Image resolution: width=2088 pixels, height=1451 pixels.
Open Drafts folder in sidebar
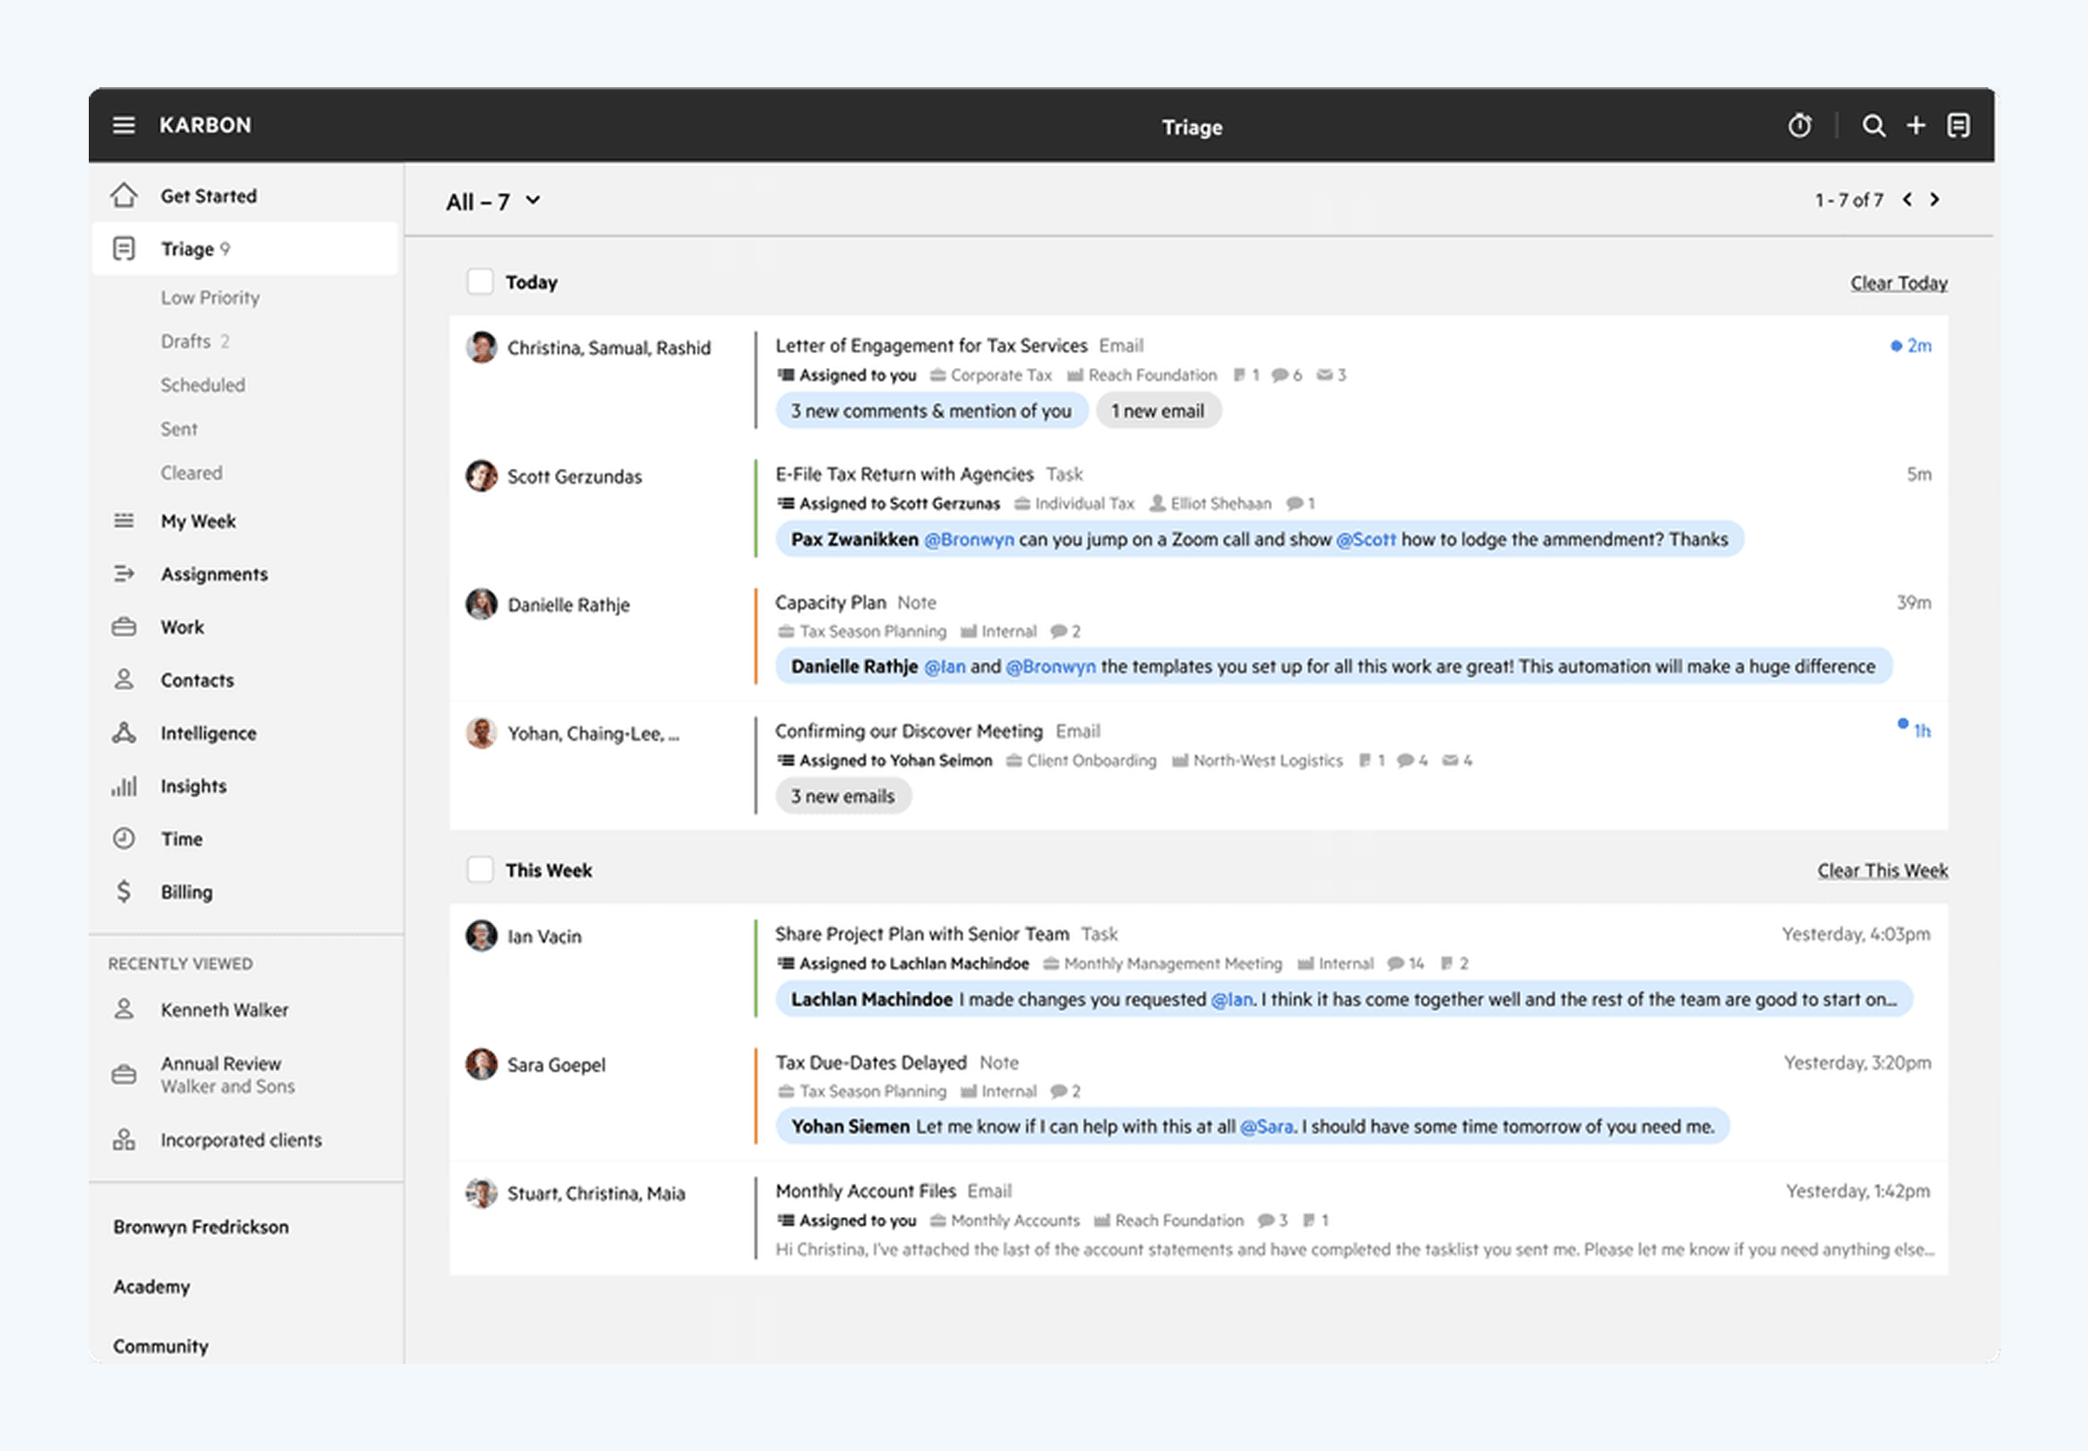click(195, 341)
